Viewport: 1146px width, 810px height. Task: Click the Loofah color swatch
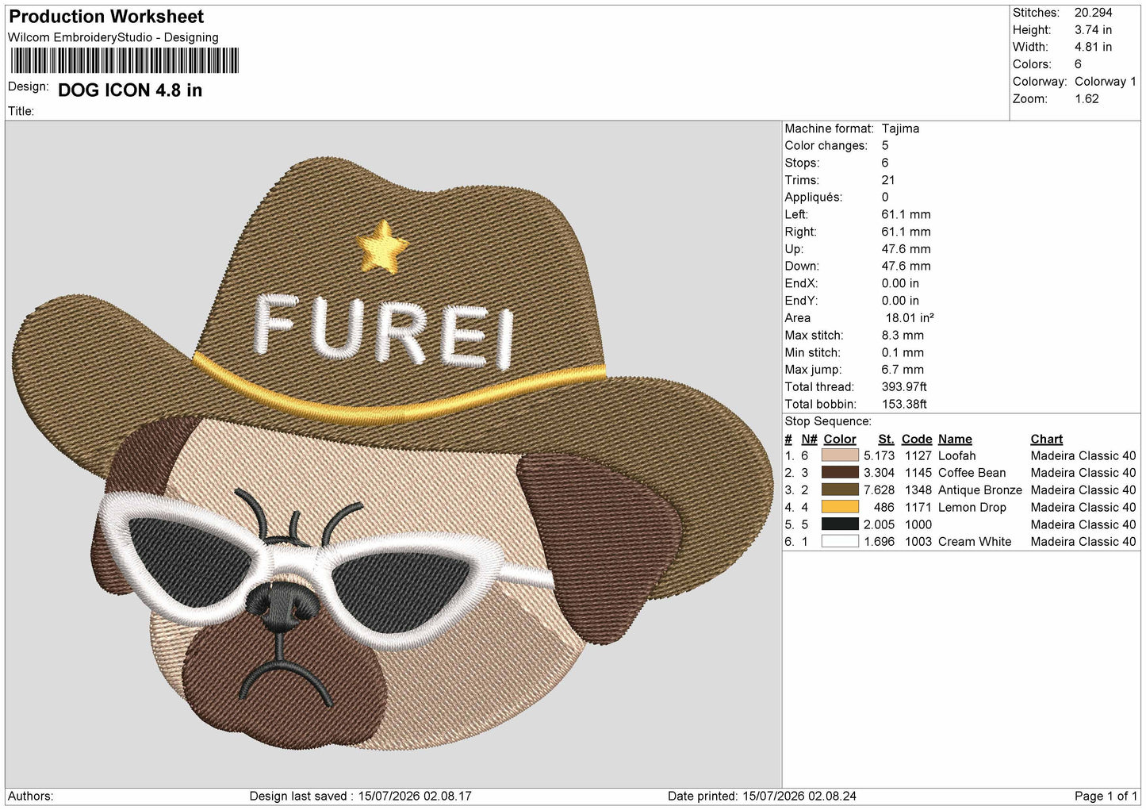tap(840, 455)
